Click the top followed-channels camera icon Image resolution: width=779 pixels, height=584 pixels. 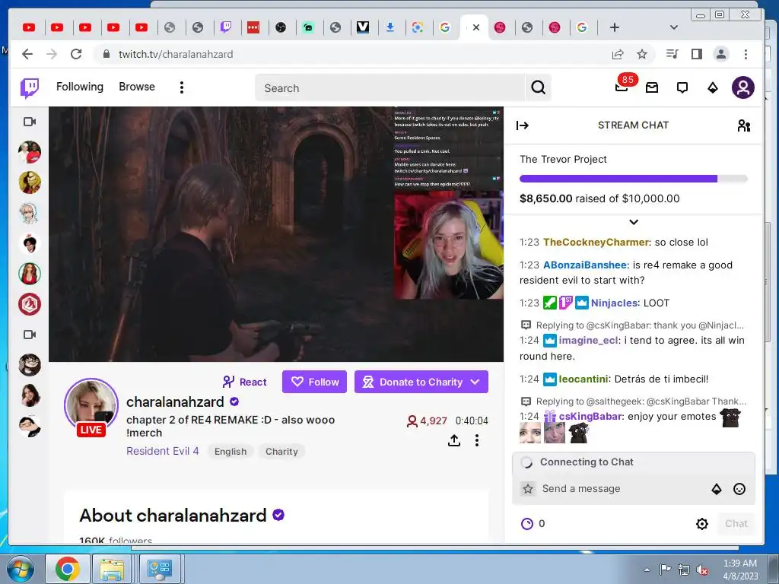[30, 122]
